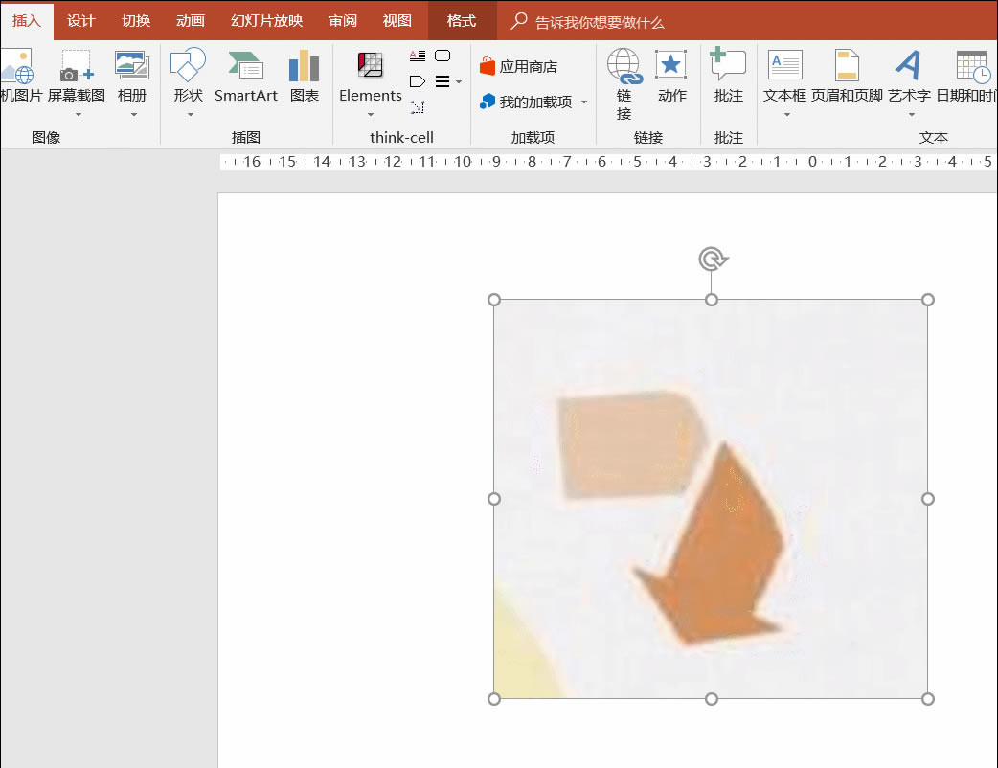Open the 屏幕截图 dropdown arrow
This screenshot has width=998, height=768.
click(79, 115)
